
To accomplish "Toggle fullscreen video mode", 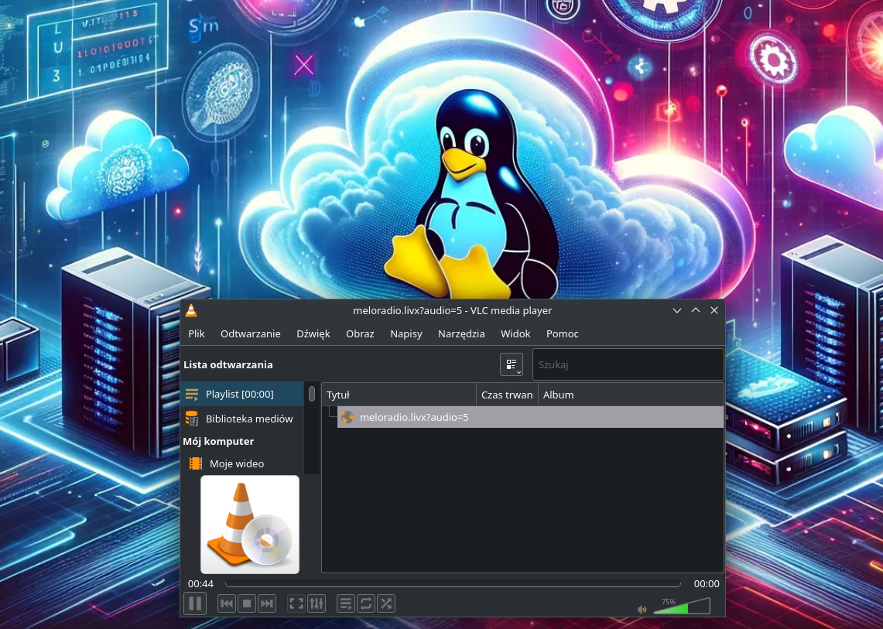I will coord(296,603).
